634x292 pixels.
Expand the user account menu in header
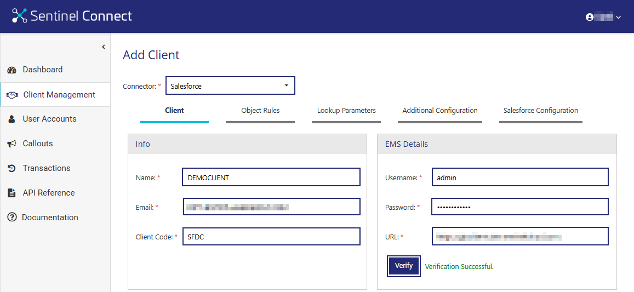tap(603, 17)
